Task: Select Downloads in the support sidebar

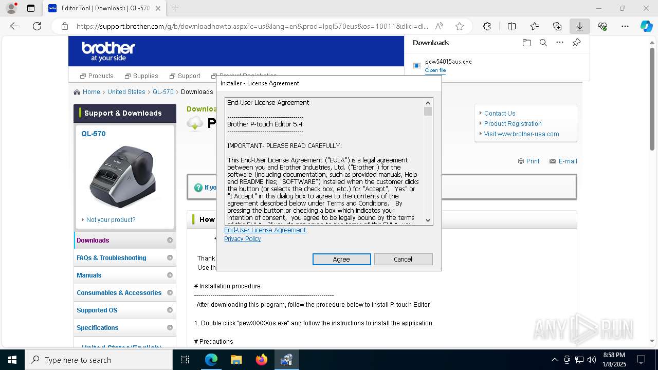Action: click(125, 240)
